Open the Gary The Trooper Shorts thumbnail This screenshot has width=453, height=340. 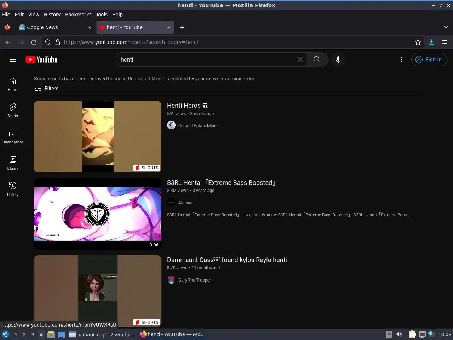point(98,291)
